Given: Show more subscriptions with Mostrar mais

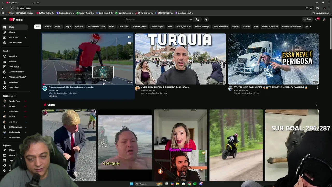Looking at the screenshot, I should pos(15,137).
